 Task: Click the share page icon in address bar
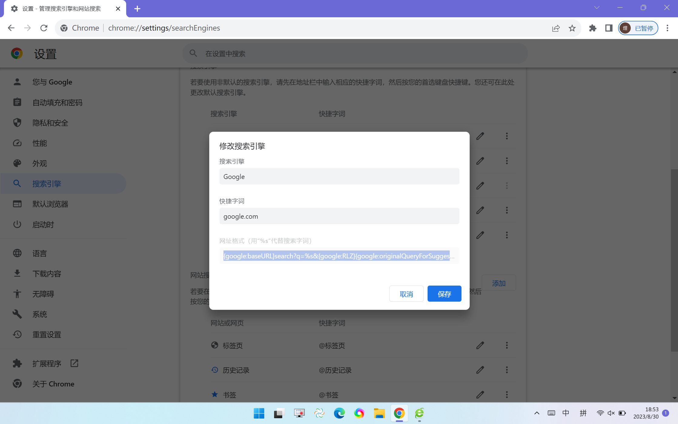coord(556,28)
